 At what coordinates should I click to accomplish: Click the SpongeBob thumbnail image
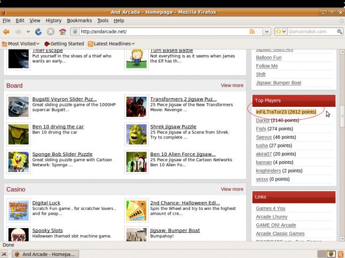pos(19,162)
